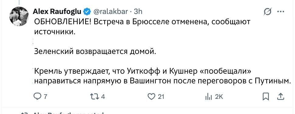Open the post via the 3h timestamp
The height and width of the screenshot is (114, 295).
click(138, 12)
